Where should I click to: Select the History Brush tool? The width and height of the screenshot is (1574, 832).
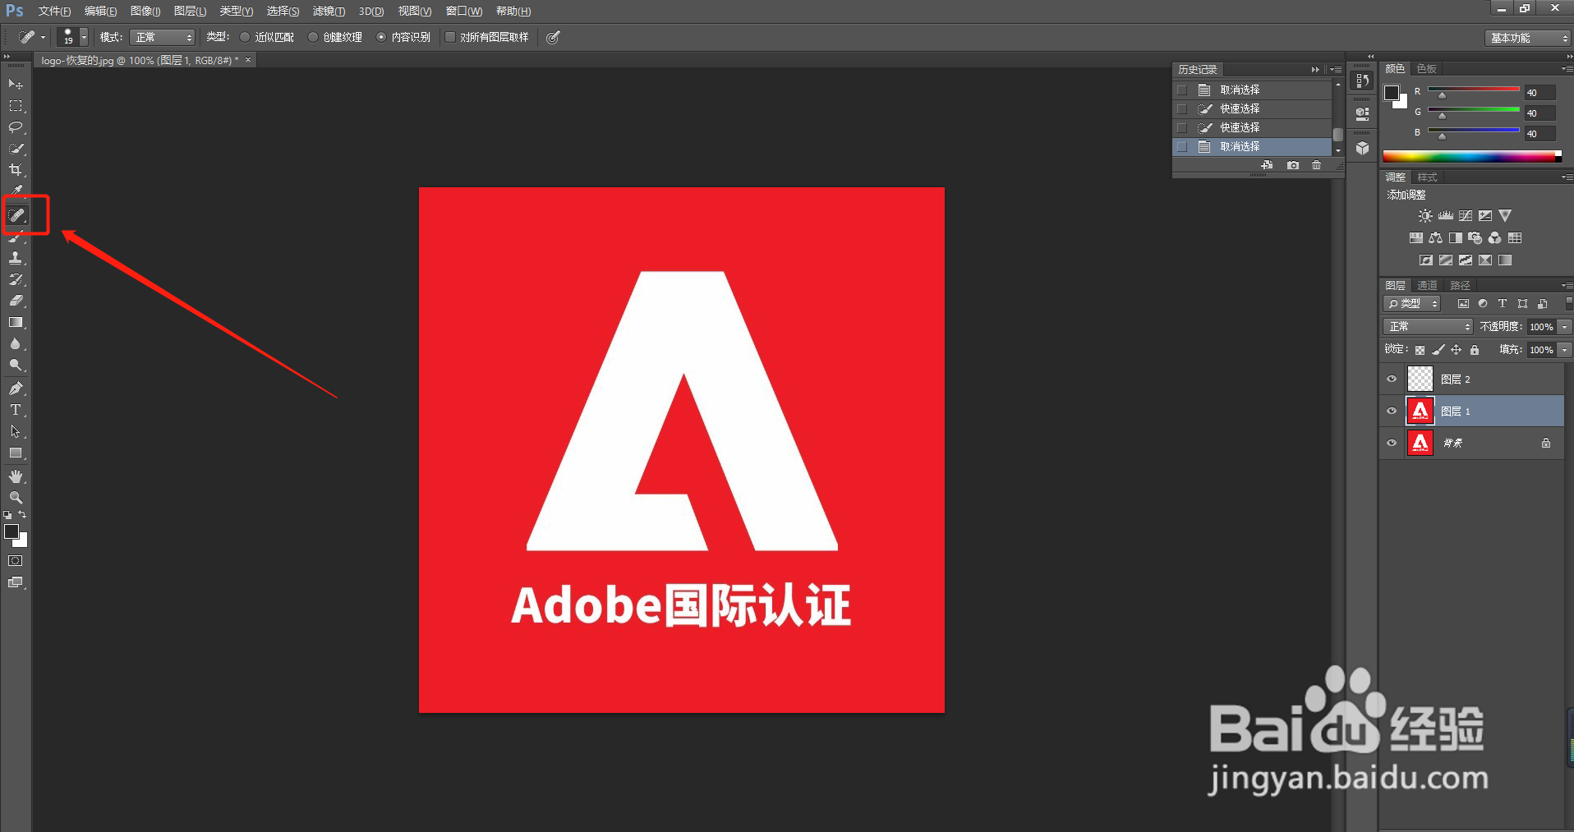click(16, 279)
